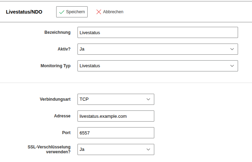Click the chevron arrow in the SSL field
The width and height of the screenshot is (252, 162).
148,149
